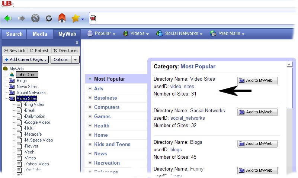
Task: Open the News Sites folder
Action: pyautogui.click(x=27, y=87)
